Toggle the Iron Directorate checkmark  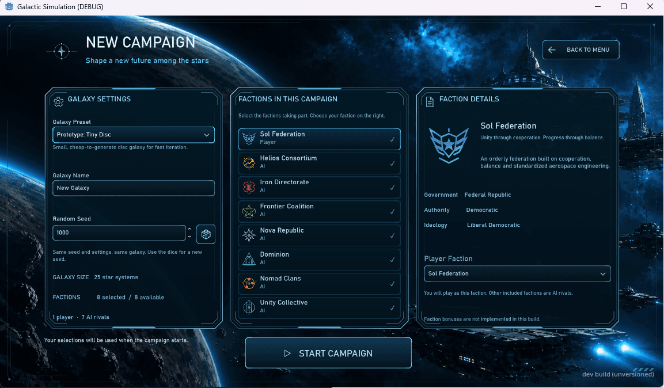click(392, 188)
